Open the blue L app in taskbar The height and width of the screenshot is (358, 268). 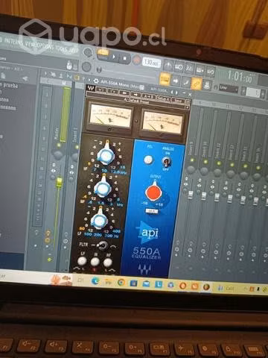pos(159,285)
